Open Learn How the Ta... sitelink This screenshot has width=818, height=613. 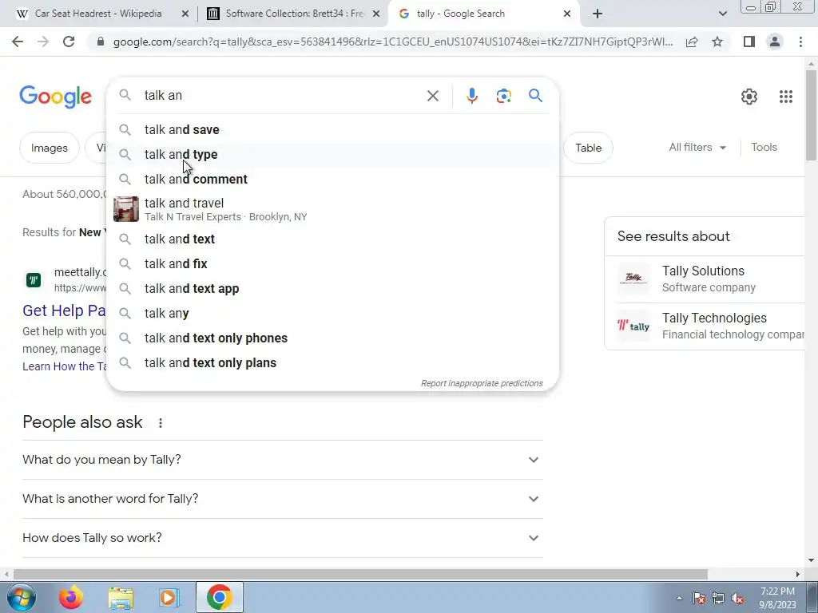[x=65, y=366]
